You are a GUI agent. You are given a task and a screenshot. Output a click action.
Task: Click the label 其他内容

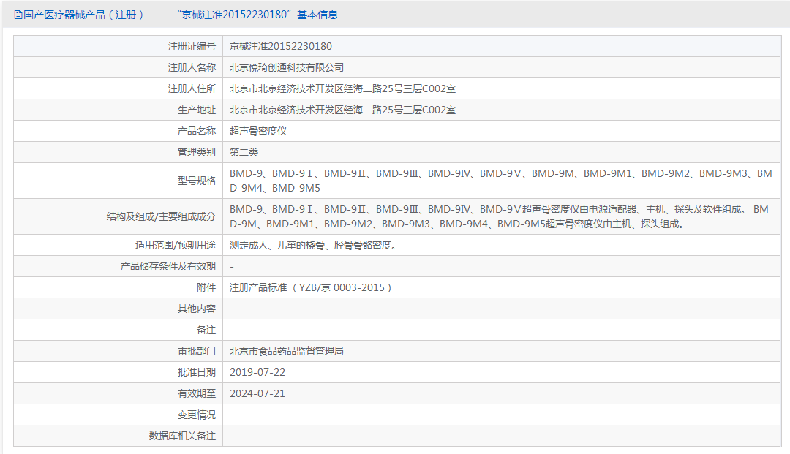point(197,309)
